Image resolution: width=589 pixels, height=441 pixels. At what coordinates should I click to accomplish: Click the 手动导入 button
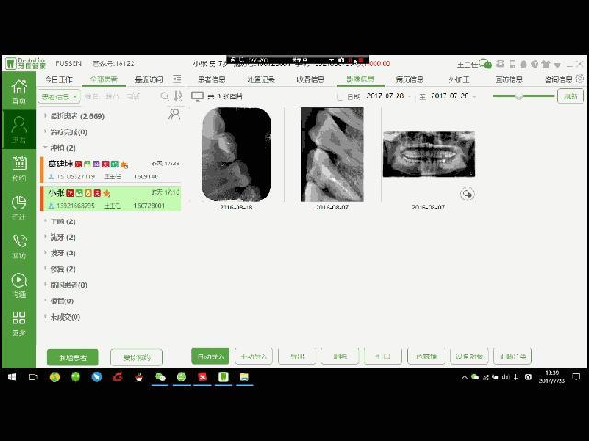(254, 356)
